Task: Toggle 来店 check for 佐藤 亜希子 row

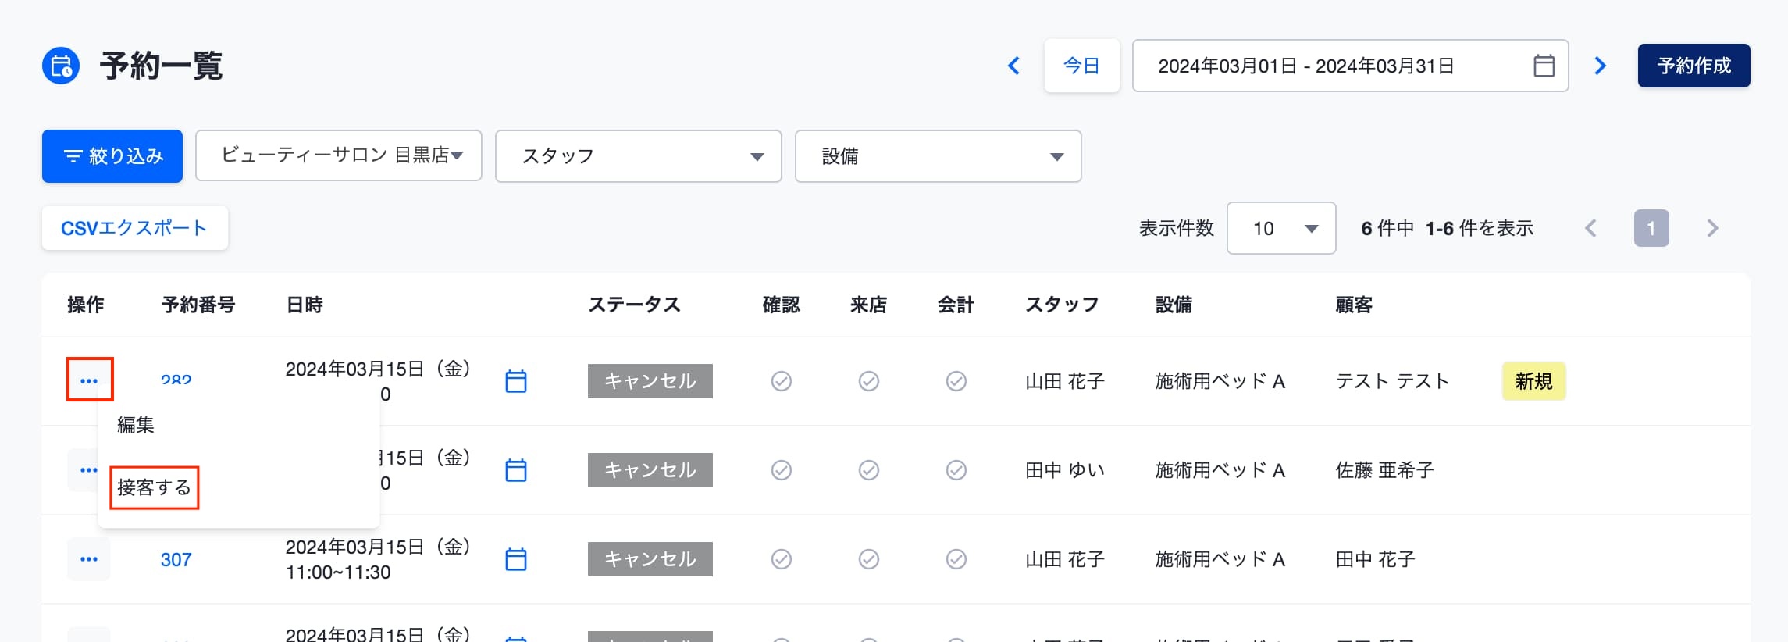Action: [x=869, y=470]
